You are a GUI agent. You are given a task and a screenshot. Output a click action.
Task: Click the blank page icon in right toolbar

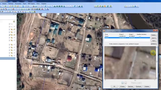[126, 6]
